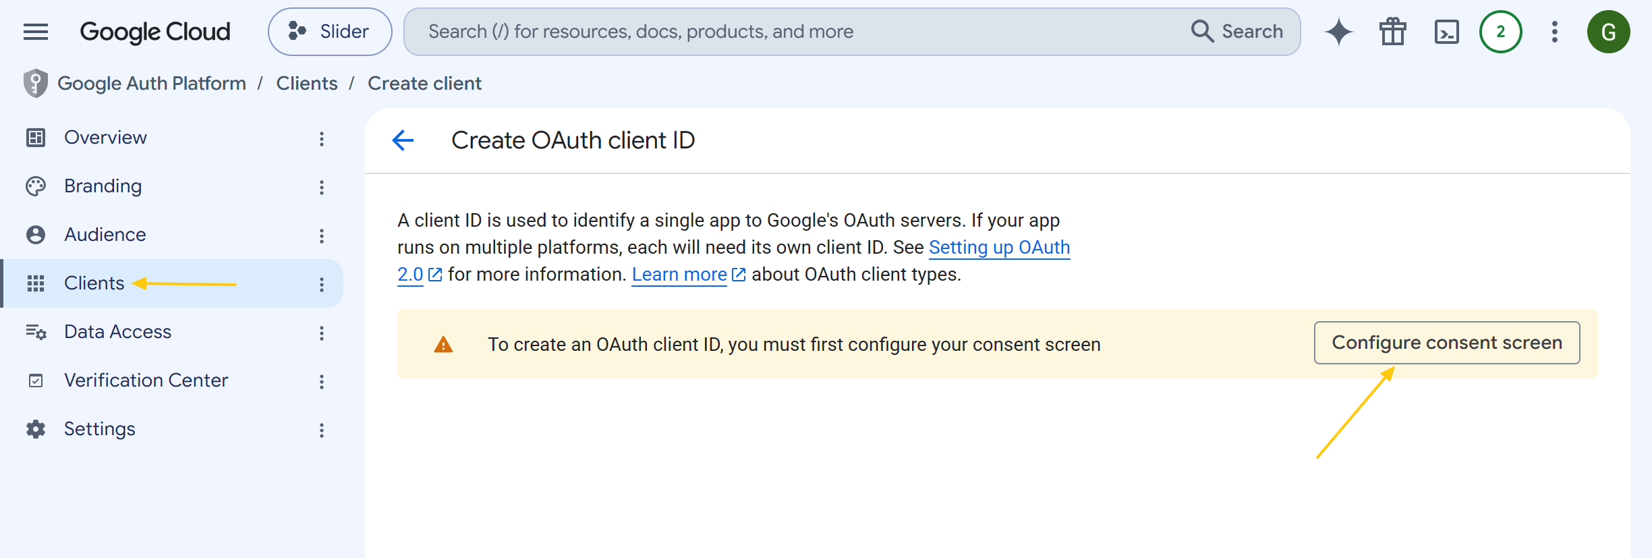View the 2 notifications badge
Image resolution: width=1652 pixels, height=558 pixels.
click(x=1501, y=32)
